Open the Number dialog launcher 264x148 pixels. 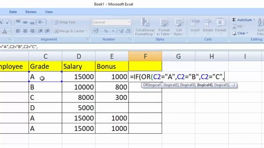tap(130, 39)
